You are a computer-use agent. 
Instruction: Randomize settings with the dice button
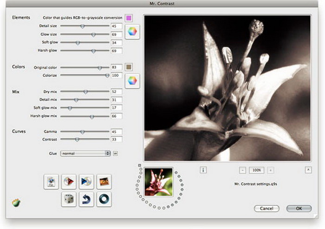pos(69,199)
